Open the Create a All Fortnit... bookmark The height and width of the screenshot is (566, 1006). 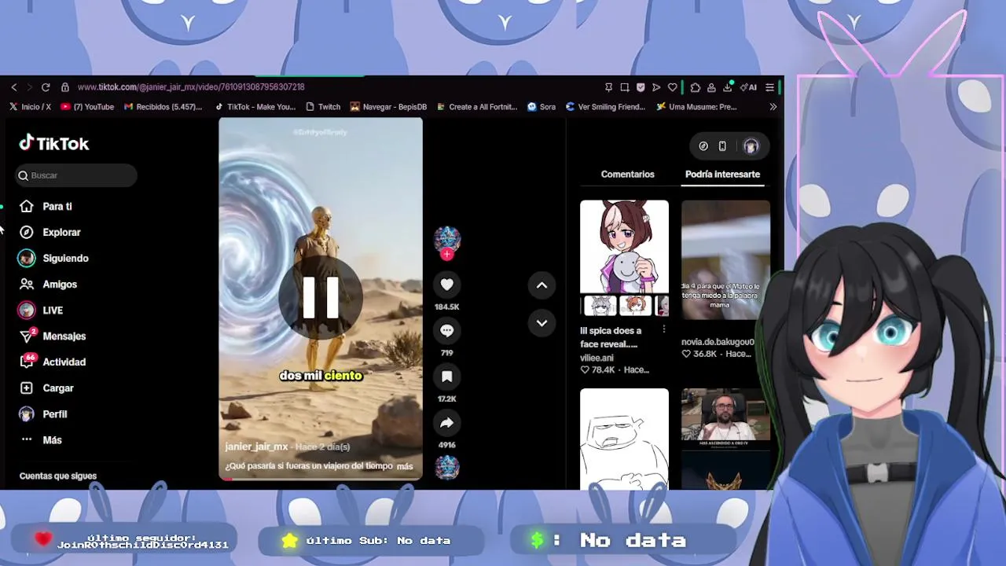pyautogui.click(x=476, y=107)
